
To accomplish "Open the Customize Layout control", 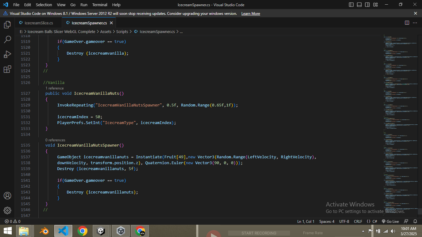I will (375, 5).
